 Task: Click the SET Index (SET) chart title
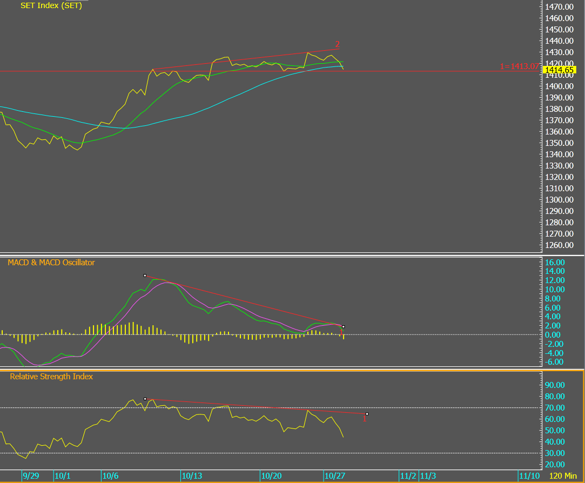51,5
